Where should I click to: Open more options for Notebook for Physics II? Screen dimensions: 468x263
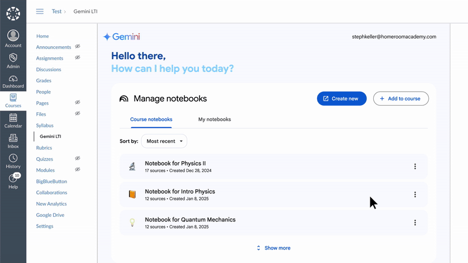coord(415,167)
